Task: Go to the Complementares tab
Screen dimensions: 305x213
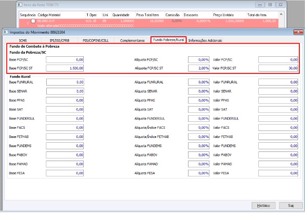Action: tap(132, 41)
